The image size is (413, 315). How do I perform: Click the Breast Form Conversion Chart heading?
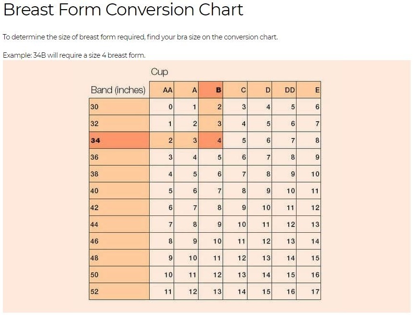pos(123,10)
